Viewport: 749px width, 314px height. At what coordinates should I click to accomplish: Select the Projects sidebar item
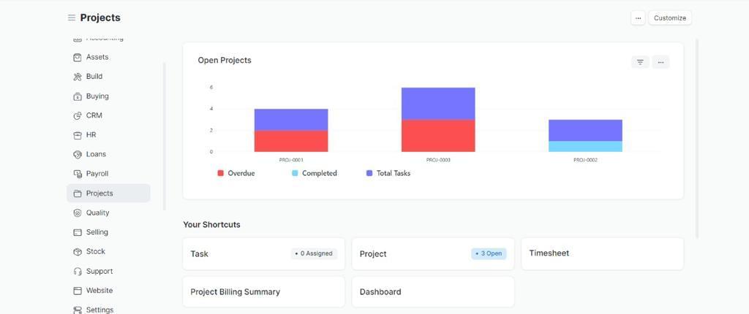(108, 194)
